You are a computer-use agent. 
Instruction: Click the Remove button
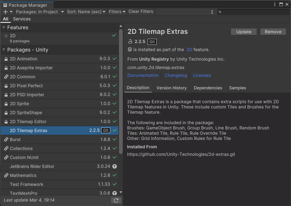tap(273, 32)
